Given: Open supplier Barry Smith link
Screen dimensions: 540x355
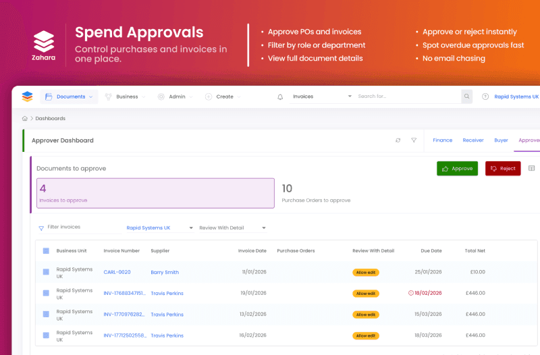Looking at the screenshot, I should point(165,272).
